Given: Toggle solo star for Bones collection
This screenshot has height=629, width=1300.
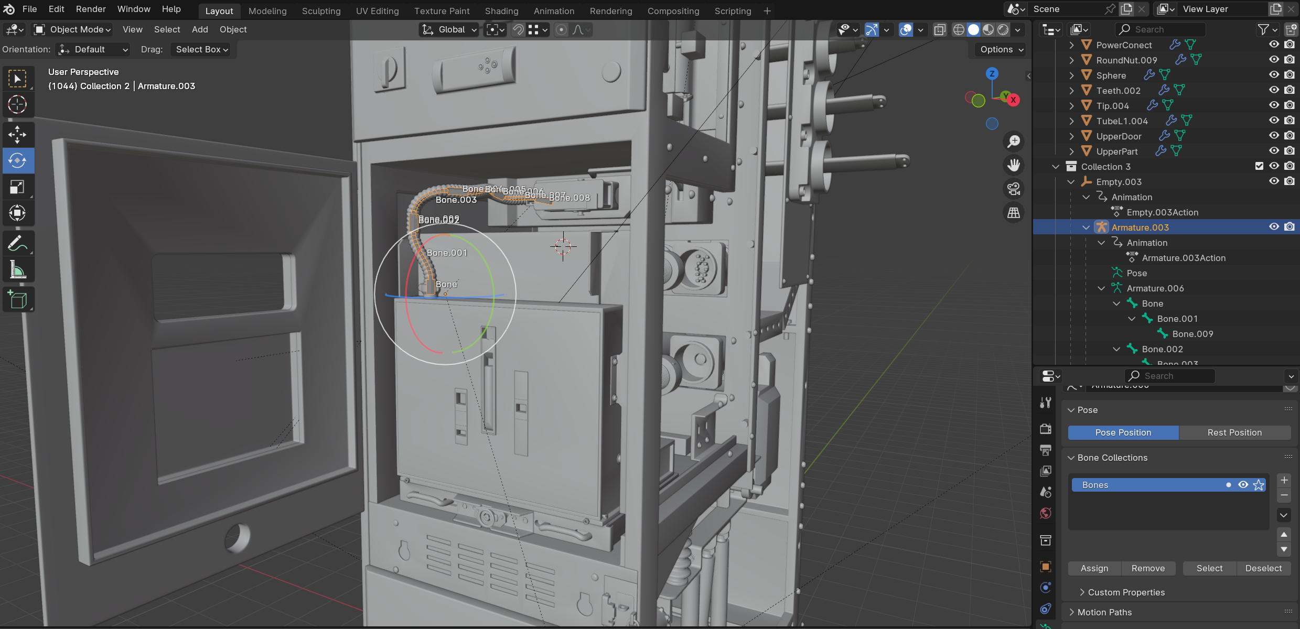Looking at the screenshot, I should coord(1259,485).
